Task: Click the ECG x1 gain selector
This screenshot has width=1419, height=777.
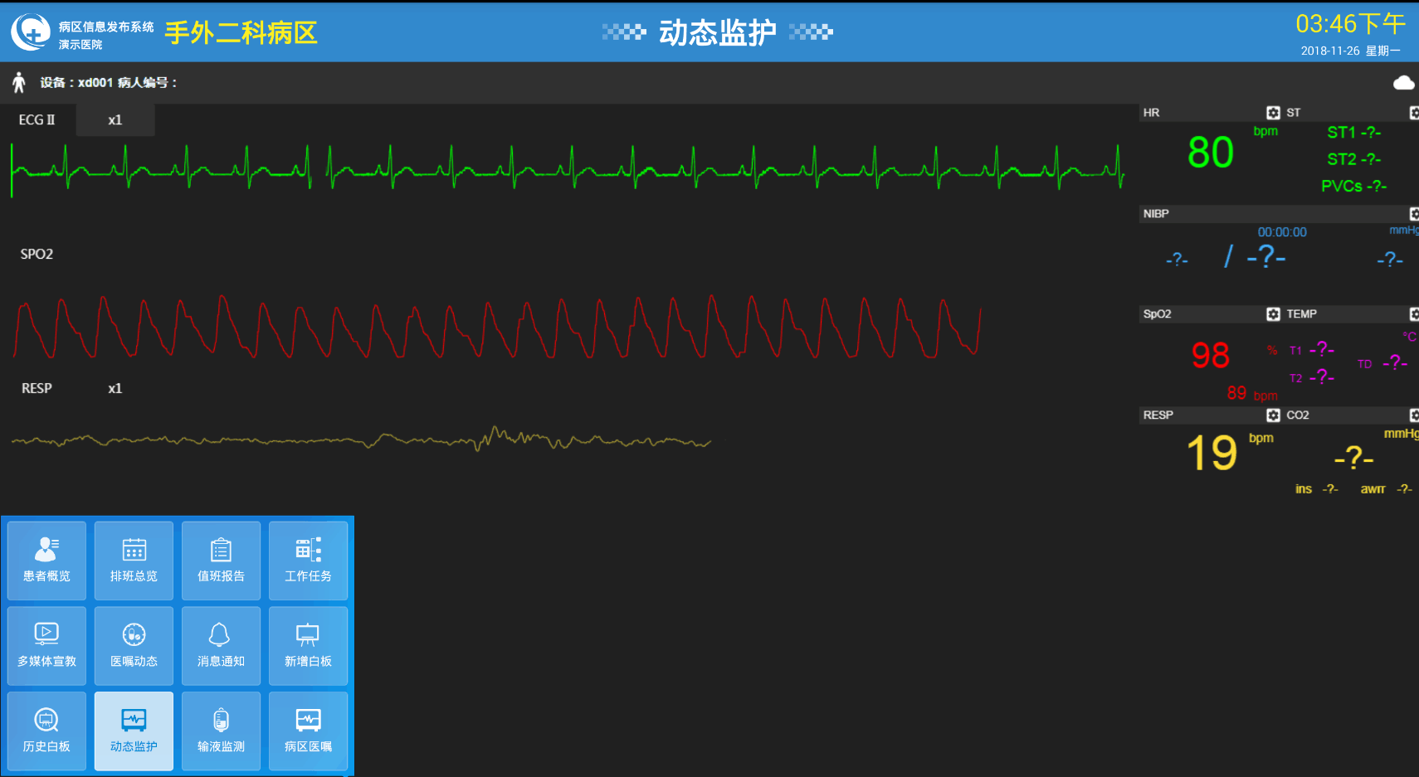Action: [115, 120]
